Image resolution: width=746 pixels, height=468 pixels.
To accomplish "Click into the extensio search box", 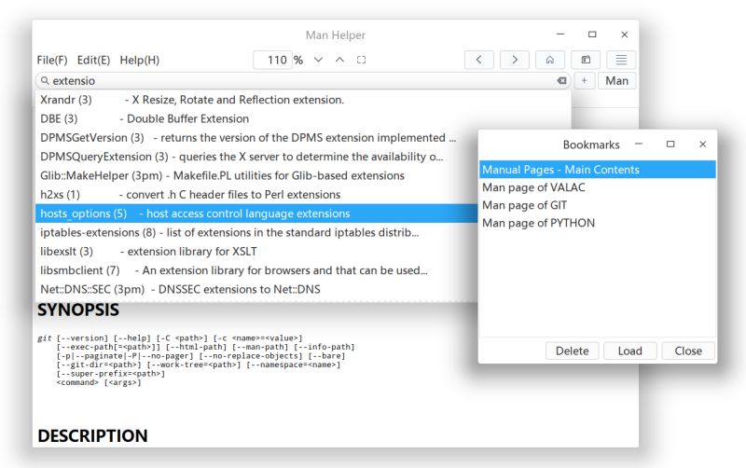I will pos(302,81).
